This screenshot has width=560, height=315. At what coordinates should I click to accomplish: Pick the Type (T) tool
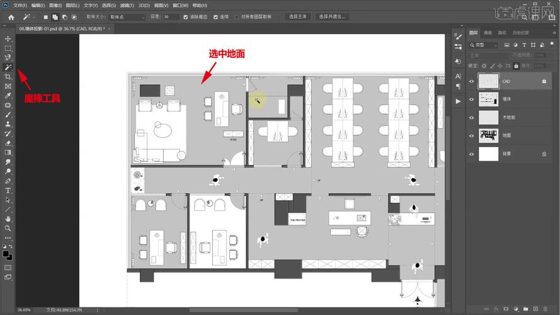coord(8,190)
